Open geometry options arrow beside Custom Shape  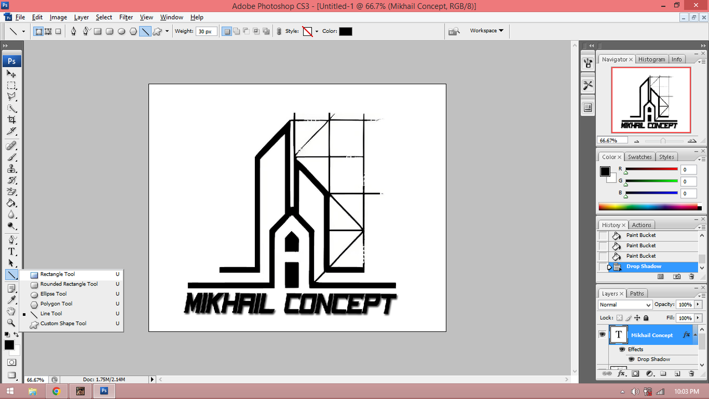tap(167, 32)
